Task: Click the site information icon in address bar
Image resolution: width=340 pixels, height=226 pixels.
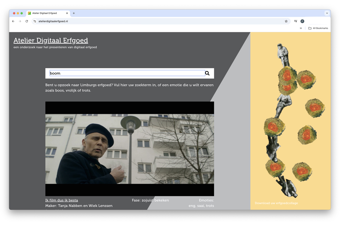Action: [x=35, y=21]
